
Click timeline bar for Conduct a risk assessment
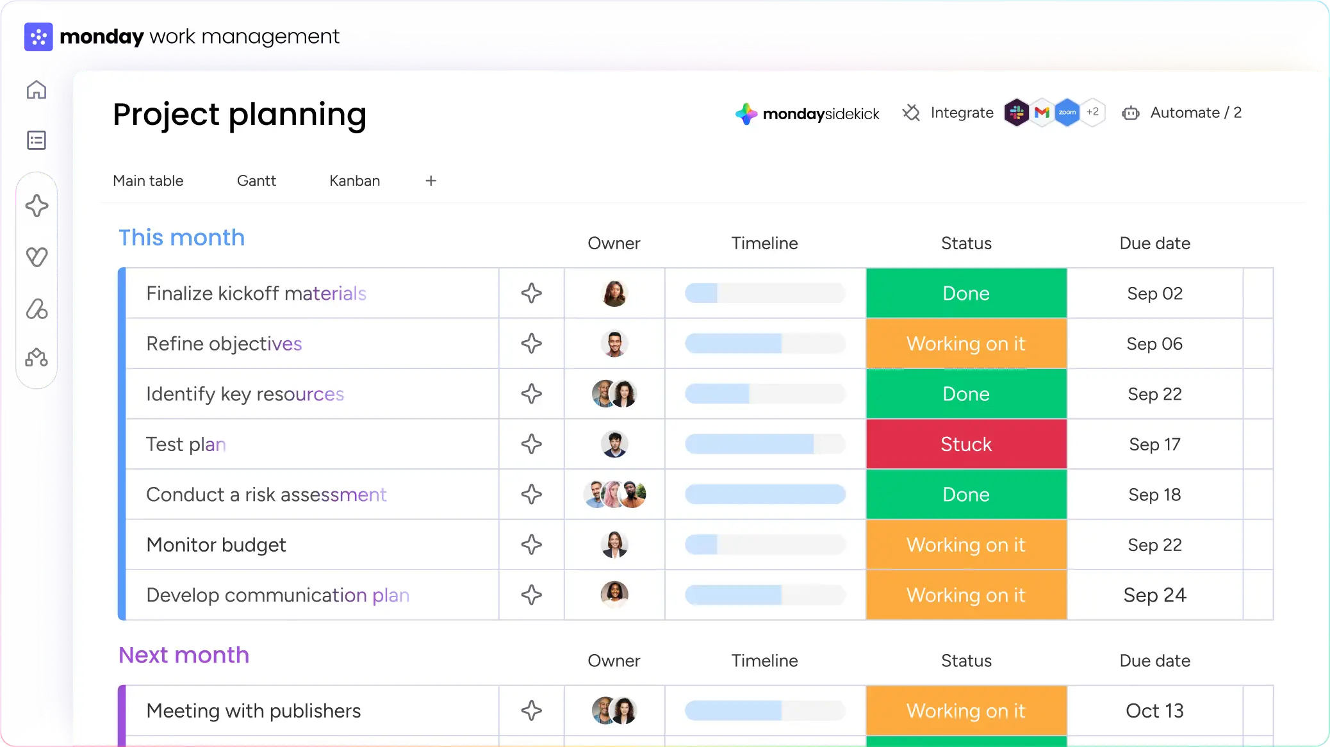[x=765, y=495]
